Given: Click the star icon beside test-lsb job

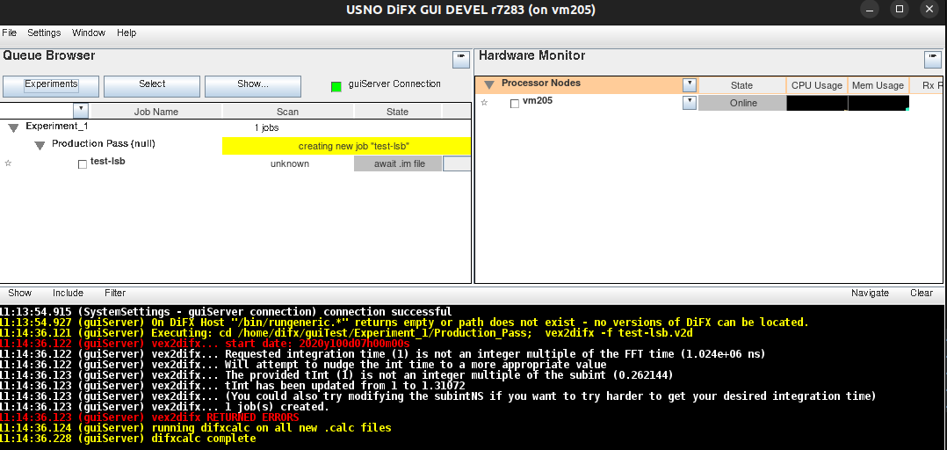Looking at the screenshot, I should click(x=8, y=163).
